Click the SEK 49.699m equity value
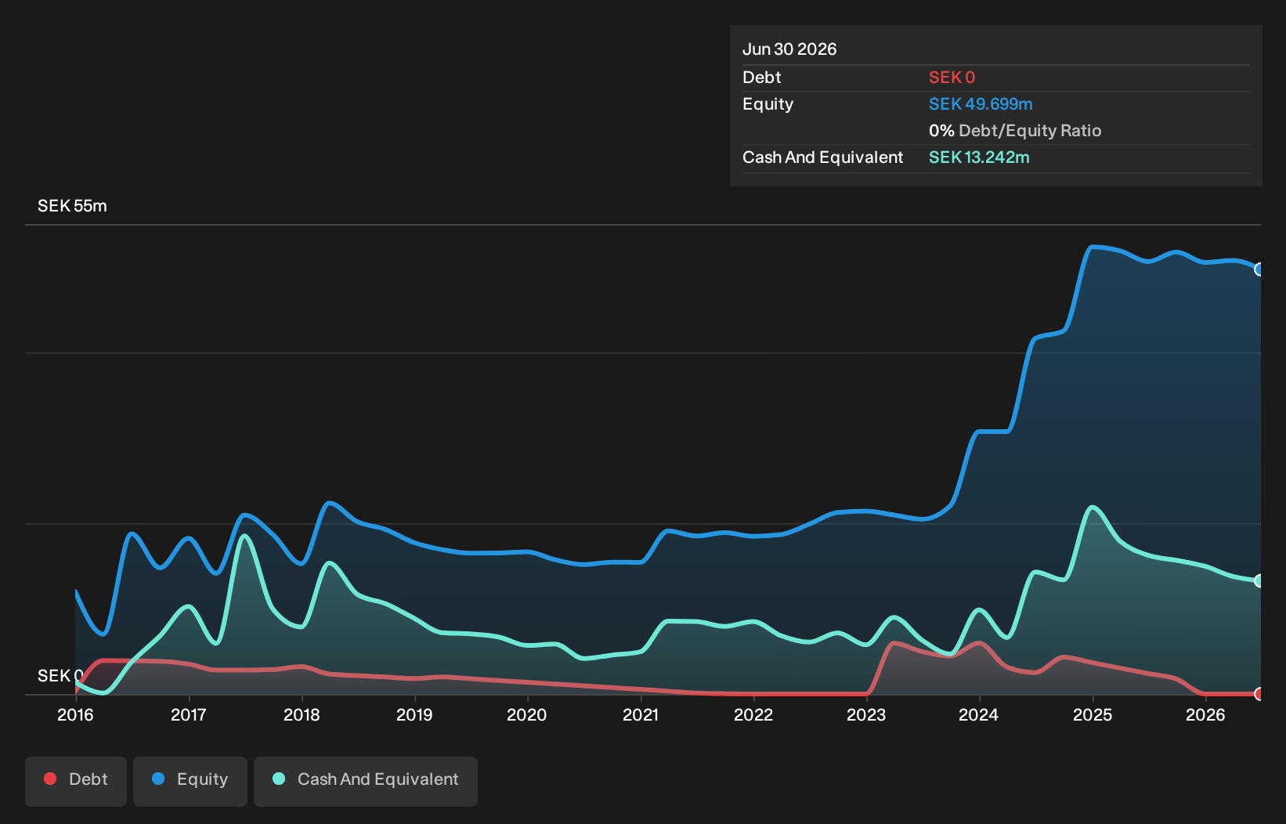 (981, 104)
